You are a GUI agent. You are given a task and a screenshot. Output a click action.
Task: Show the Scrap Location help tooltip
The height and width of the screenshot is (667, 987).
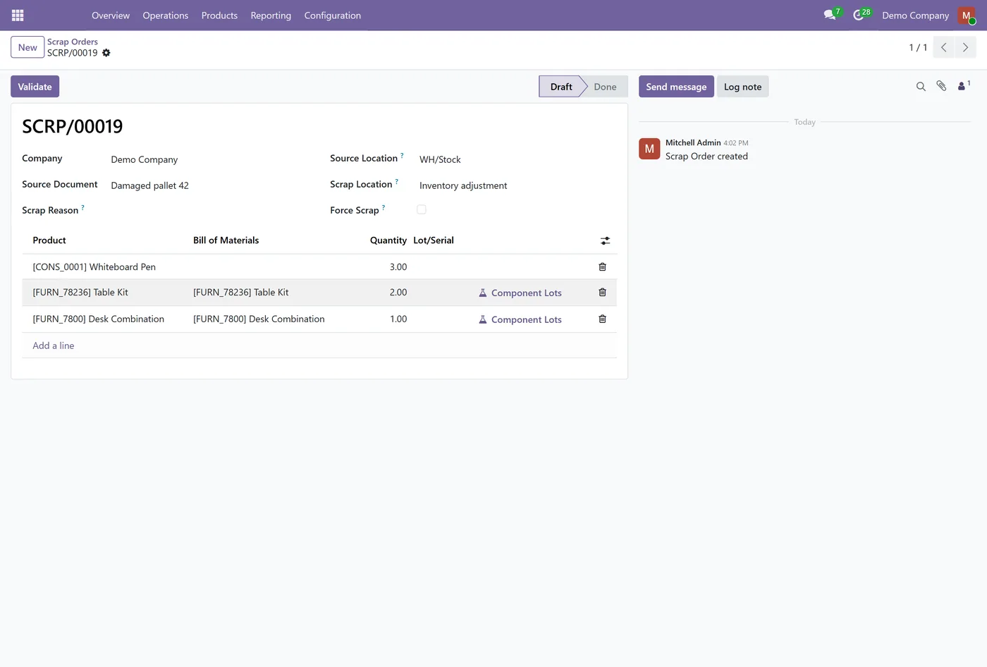click(397, 181)
